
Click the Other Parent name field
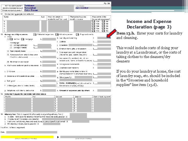pos(49,10)
